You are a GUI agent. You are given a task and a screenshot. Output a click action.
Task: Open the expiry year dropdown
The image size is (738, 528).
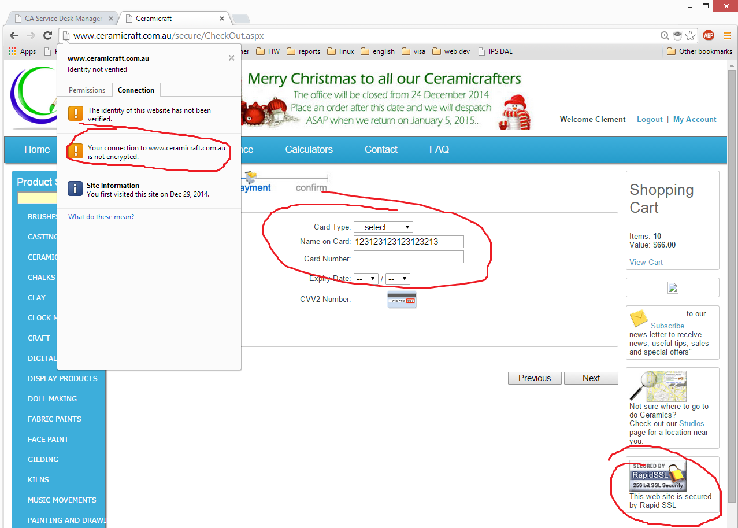point(398,279)
